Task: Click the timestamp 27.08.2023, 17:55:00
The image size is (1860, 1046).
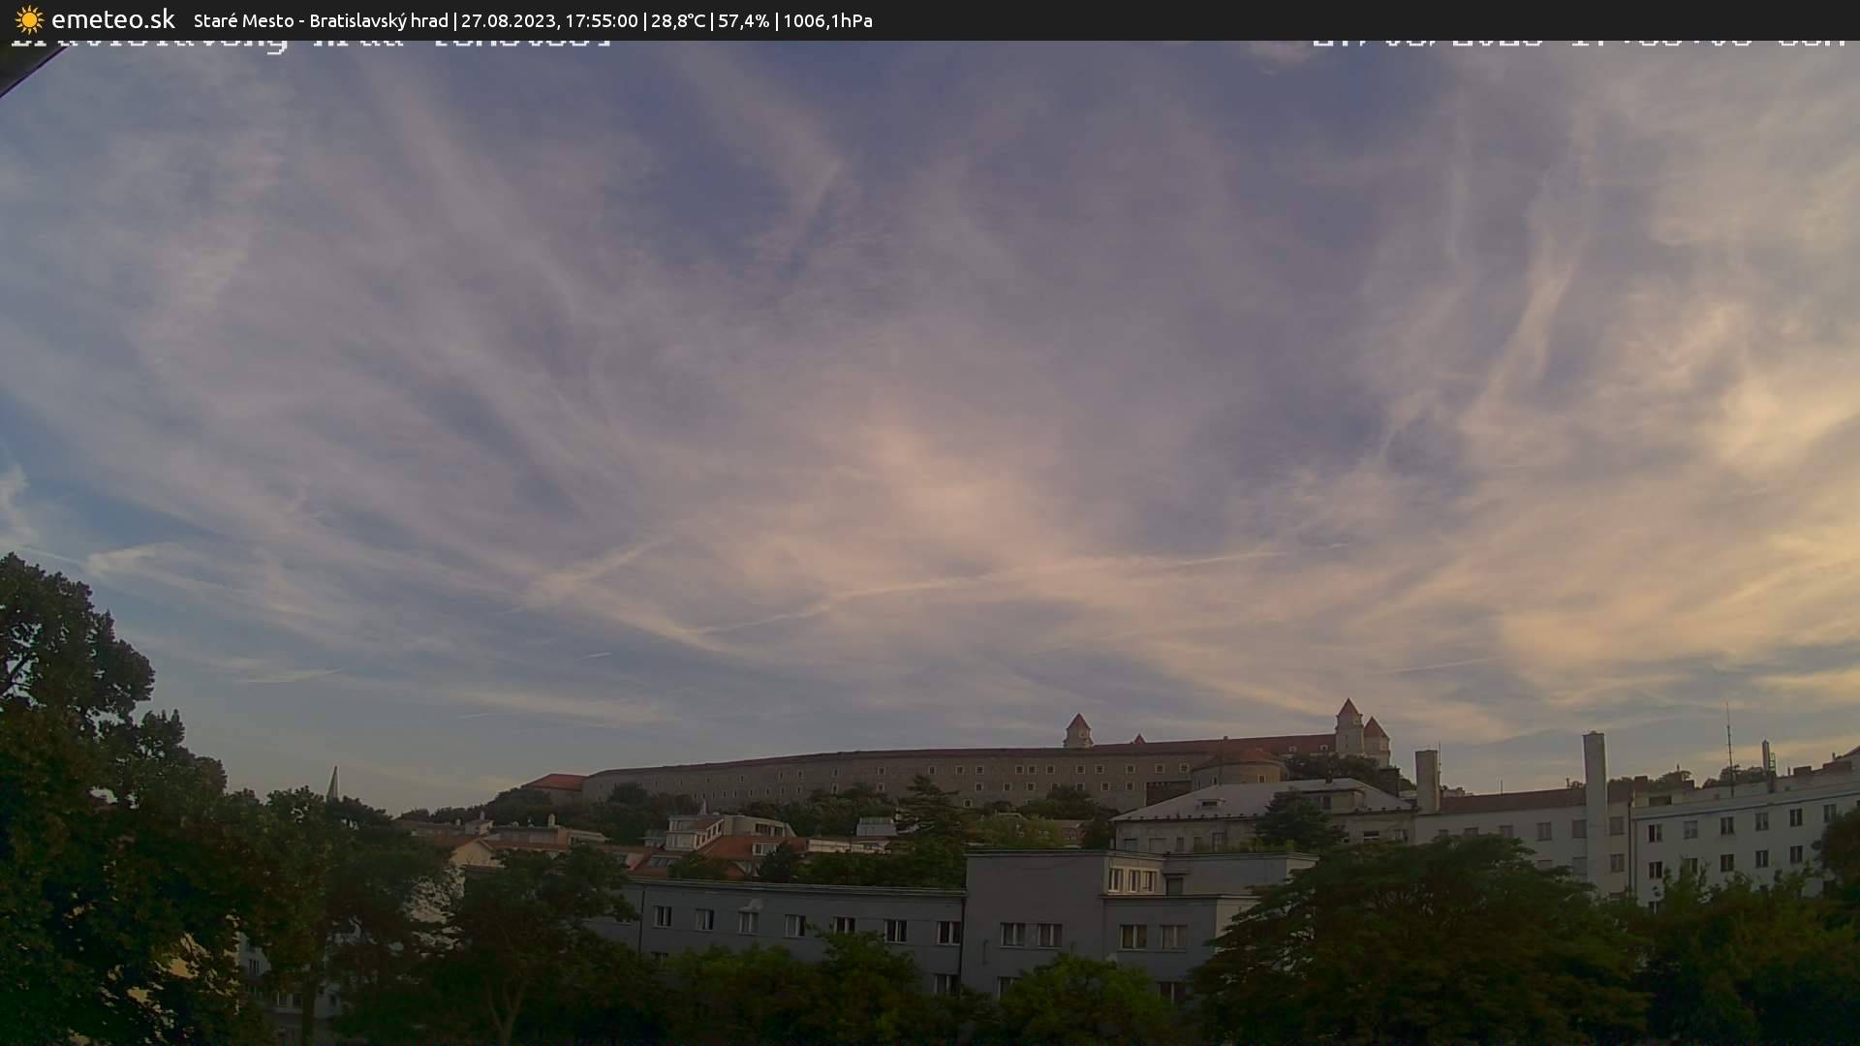Action: pyautogui.click(x=549, y=20)
